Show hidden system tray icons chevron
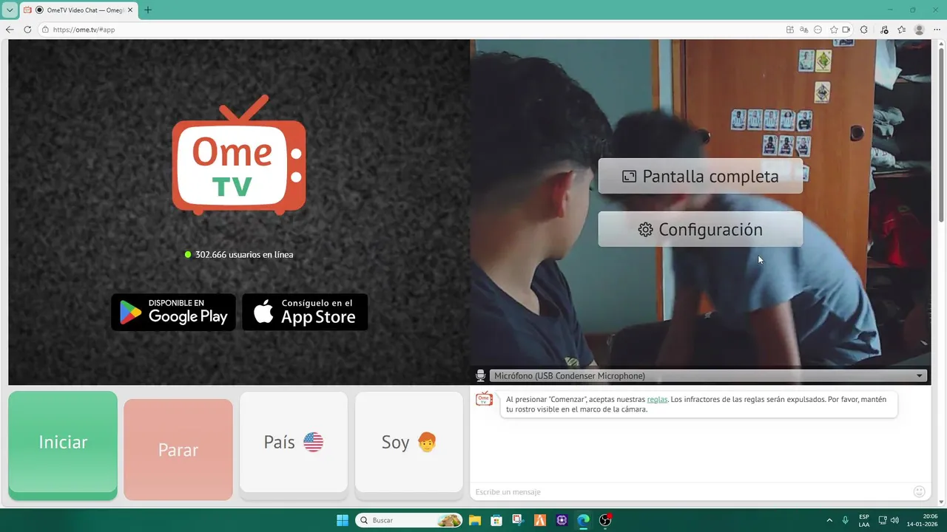The image size is (947, 532). pyautogui.click(x=829, y=520)
